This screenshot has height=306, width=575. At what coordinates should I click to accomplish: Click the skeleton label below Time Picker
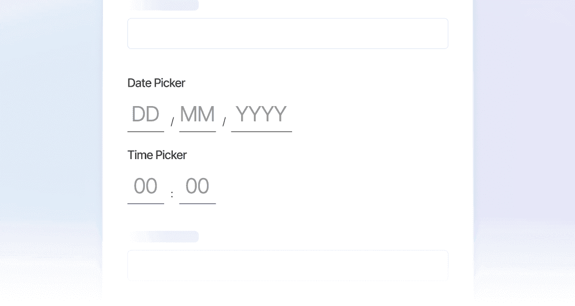pyautogui.click(x=164, y=237)
